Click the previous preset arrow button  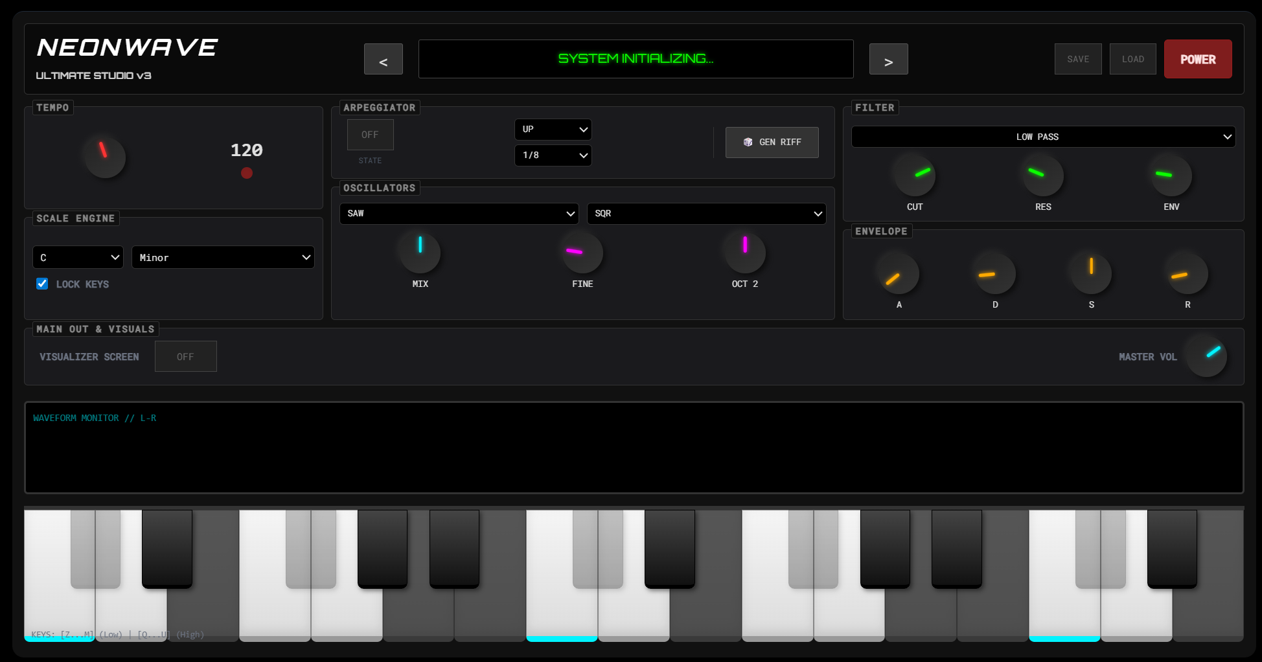tap(383, 60)
